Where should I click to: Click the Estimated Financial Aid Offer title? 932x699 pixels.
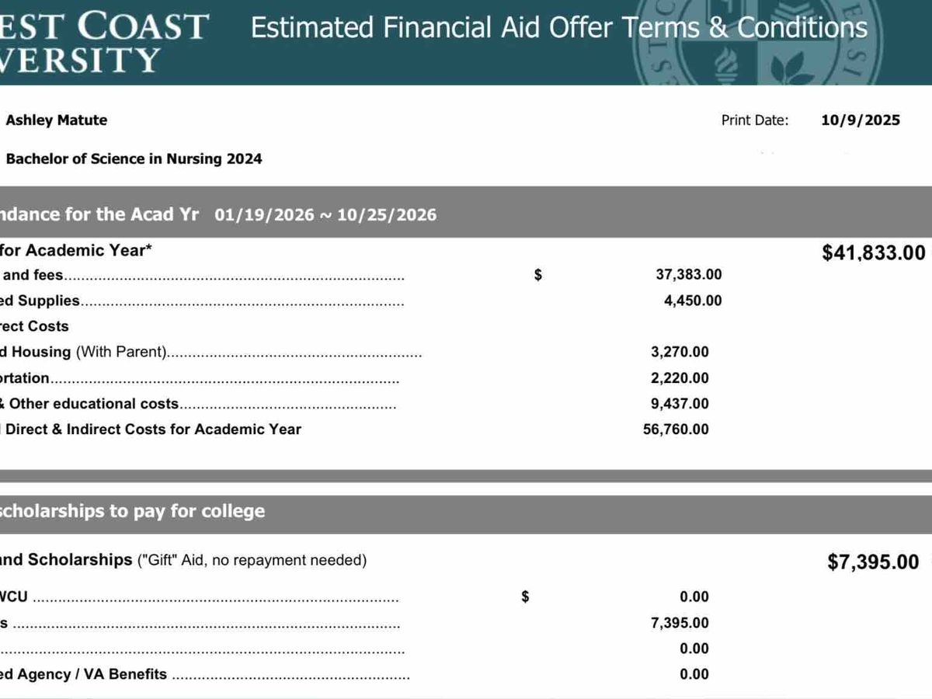[x=558, y=28]
